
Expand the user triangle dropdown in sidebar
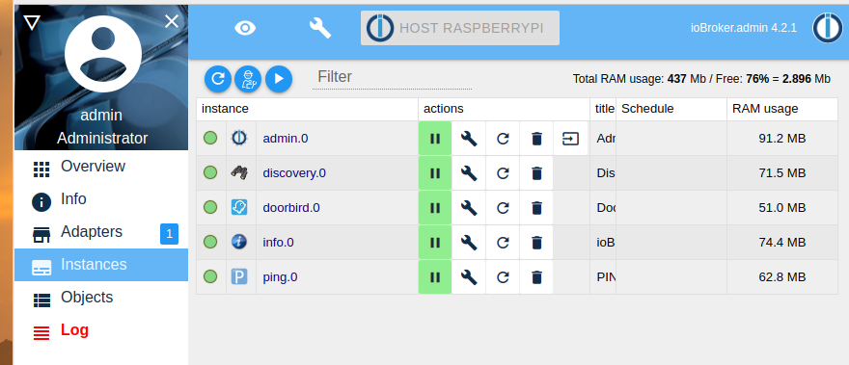click(x=32, y=22)
